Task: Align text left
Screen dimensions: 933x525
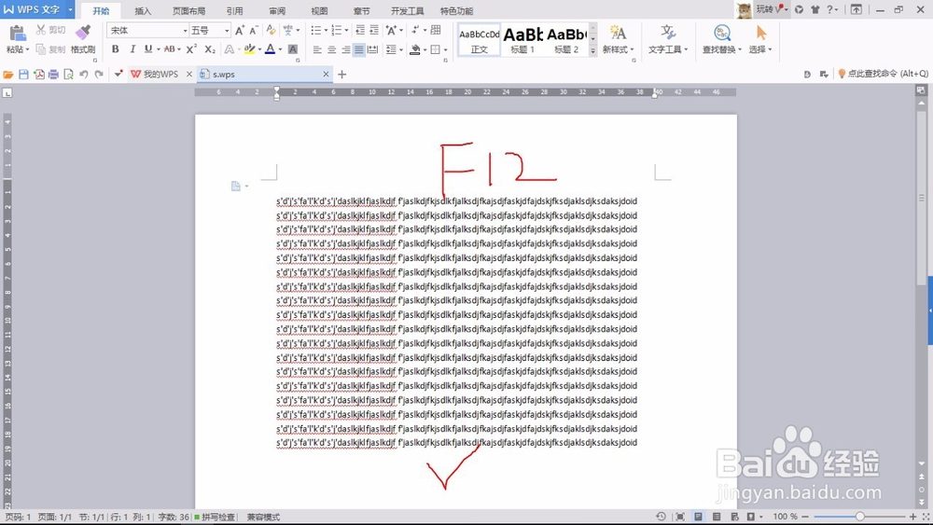Action: pos(317,50)
